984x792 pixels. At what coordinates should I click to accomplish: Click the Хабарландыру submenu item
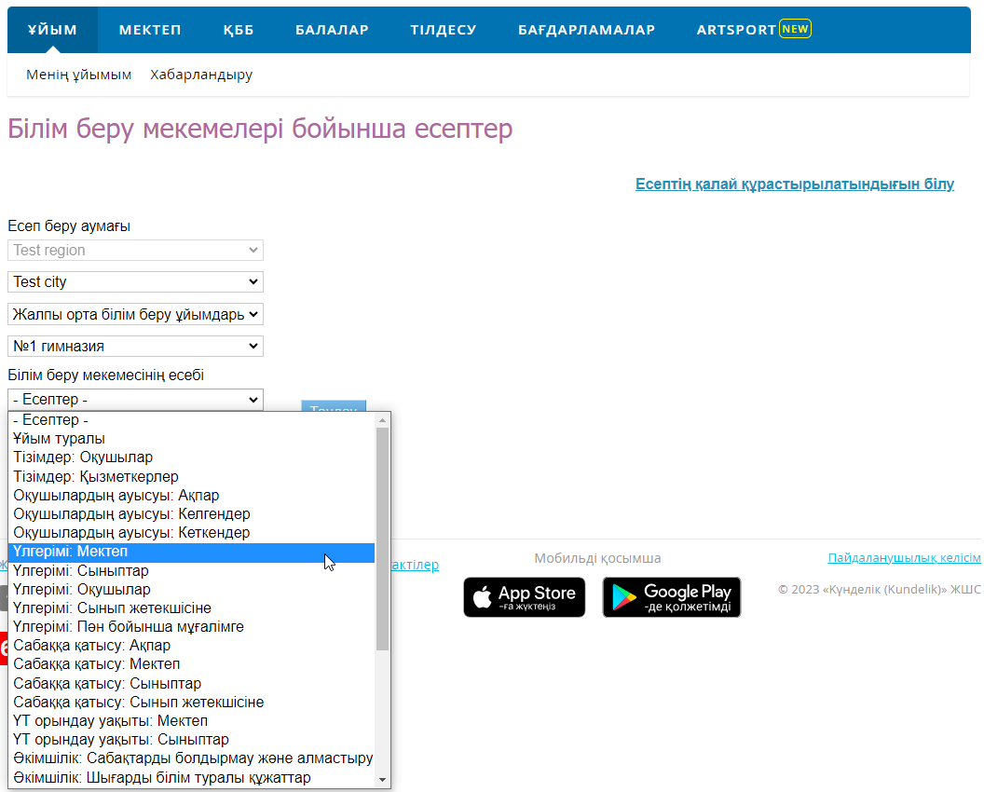(201, 75)
